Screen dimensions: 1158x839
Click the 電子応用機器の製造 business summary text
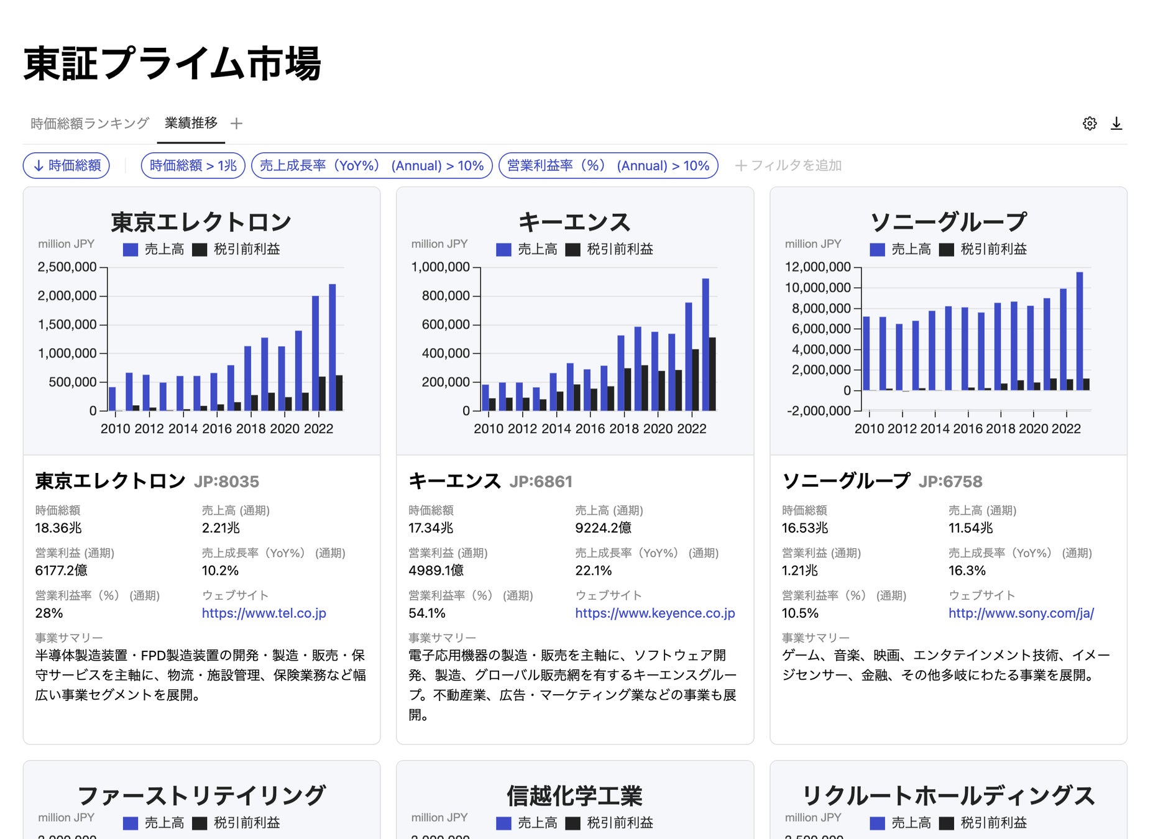(572, 685)
